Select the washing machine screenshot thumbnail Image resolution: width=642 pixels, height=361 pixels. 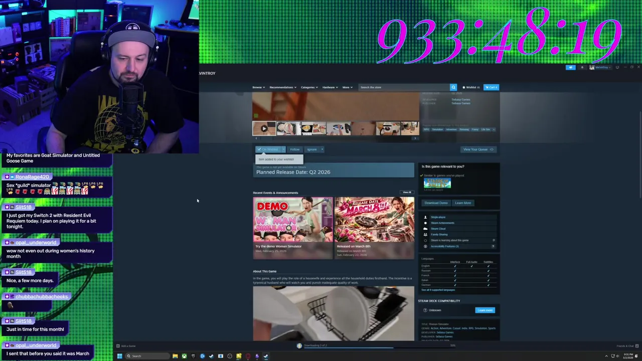(x=388, y=129)
